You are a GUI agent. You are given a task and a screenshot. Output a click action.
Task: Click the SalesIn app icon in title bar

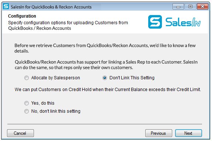6,7
